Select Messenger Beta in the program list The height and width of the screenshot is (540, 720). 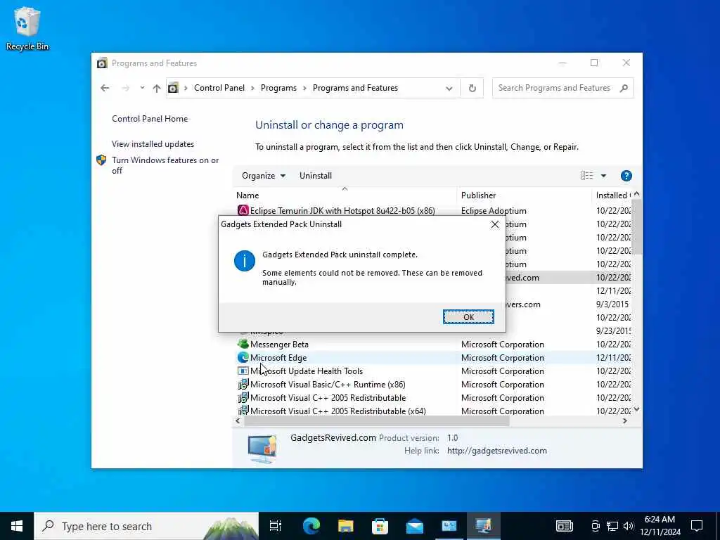click(433, 345)
